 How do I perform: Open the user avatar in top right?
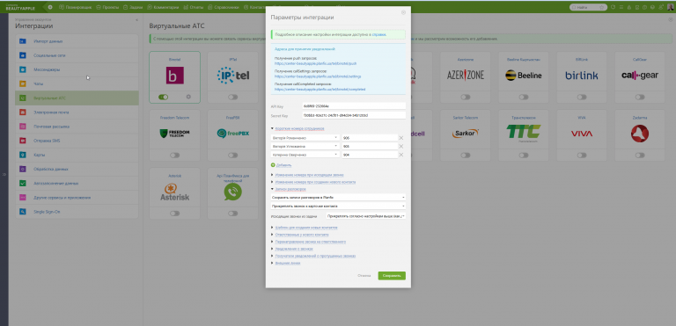670,7
